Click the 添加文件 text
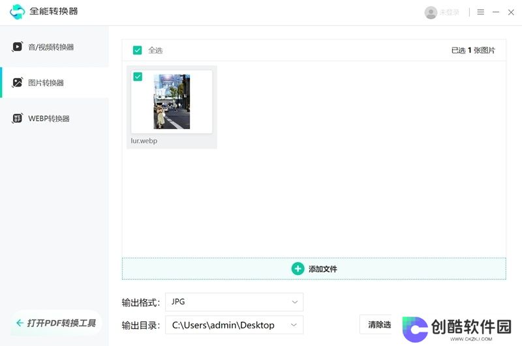Screen dimensions: 522x346 (322, 269)
